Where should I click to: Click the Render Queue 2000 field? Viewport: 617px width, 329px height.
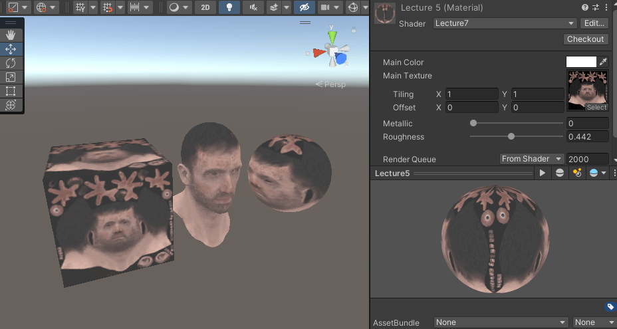[x=588, y=159]
